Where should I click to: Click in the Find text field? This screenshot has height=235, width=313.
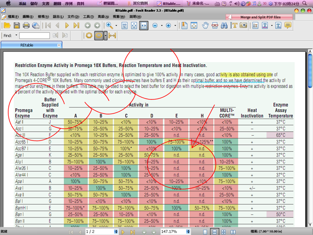click(34, 36)
